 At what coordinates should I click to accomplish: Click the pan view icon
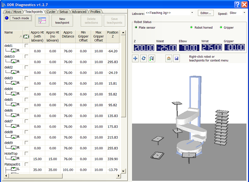point(135,58)
